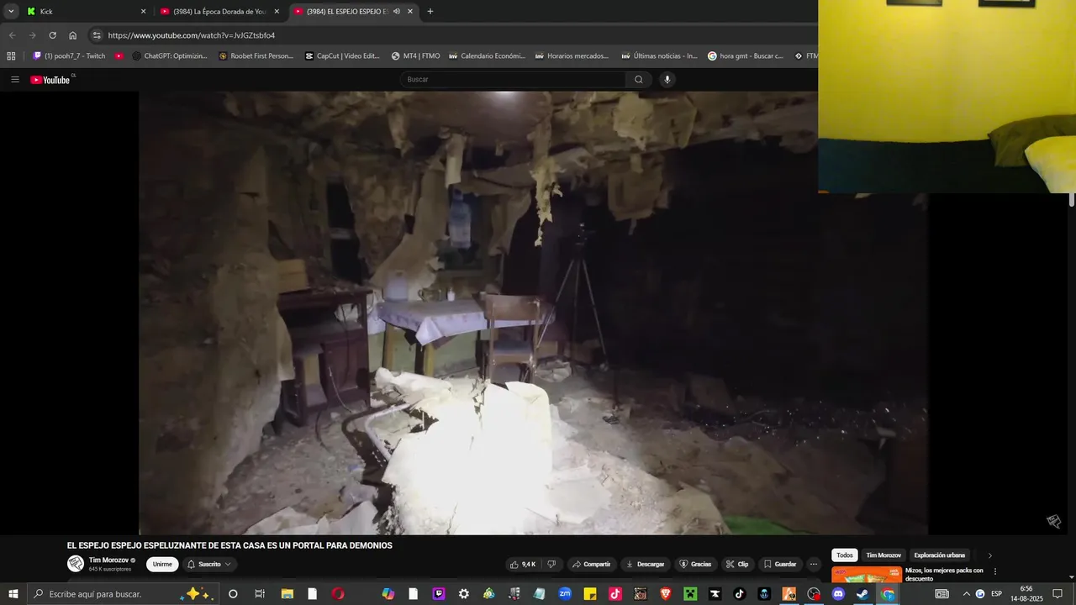The image size is (1076, 605).
Task: Open Discord from the taskbar
Action: coord(838,594)
